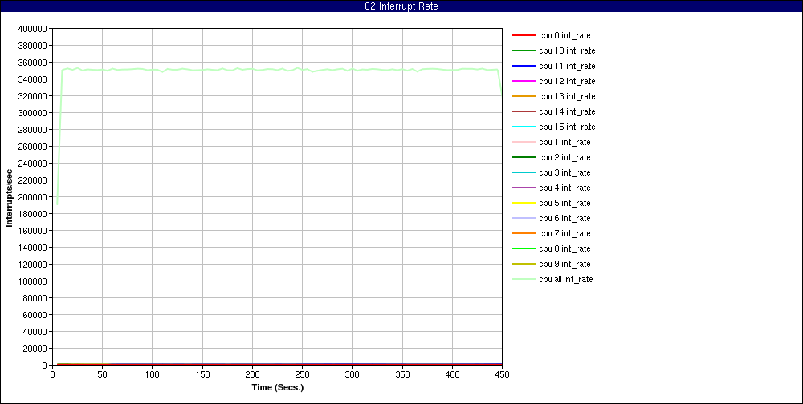Screen dimensions: 803x404
Task: Click the blue cpu 11 legend line swatch
Action: click(524, 66)
